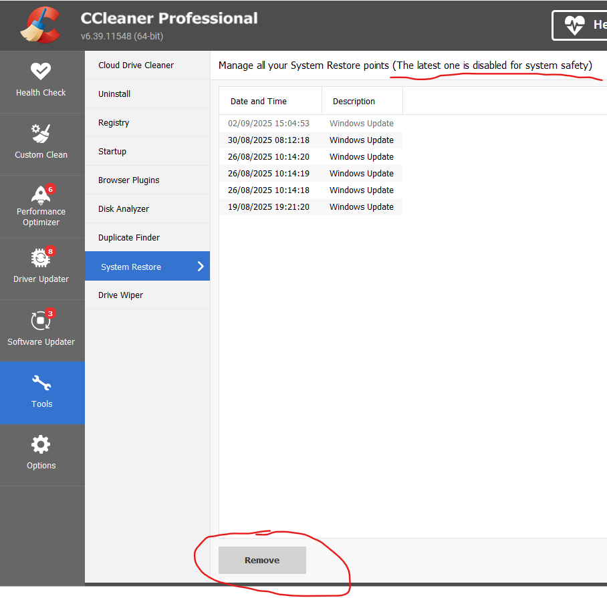Open Health Check heart icon
This screenshot has height=598, width=607.
point(41,71)
